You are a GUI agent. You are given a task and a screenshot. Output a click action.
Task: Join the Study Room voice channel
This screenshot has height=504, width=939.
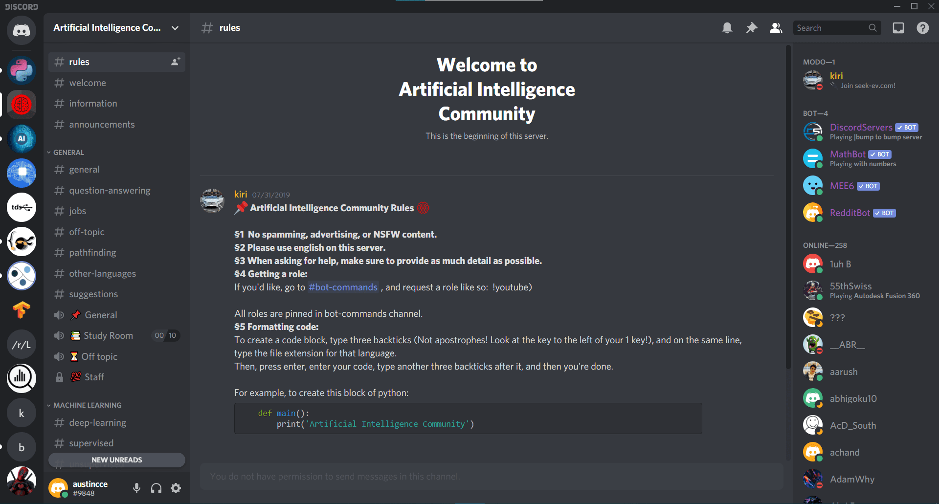[x=116, y=335]
